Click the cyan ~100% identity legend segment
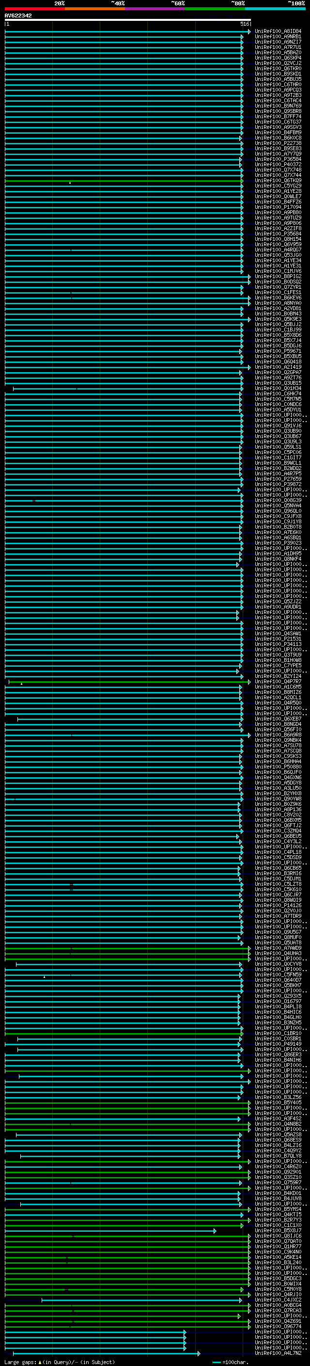The image size is (310, 1366). click(276, 9)
